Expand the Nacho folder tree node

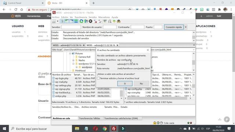(x=73, y=60)
